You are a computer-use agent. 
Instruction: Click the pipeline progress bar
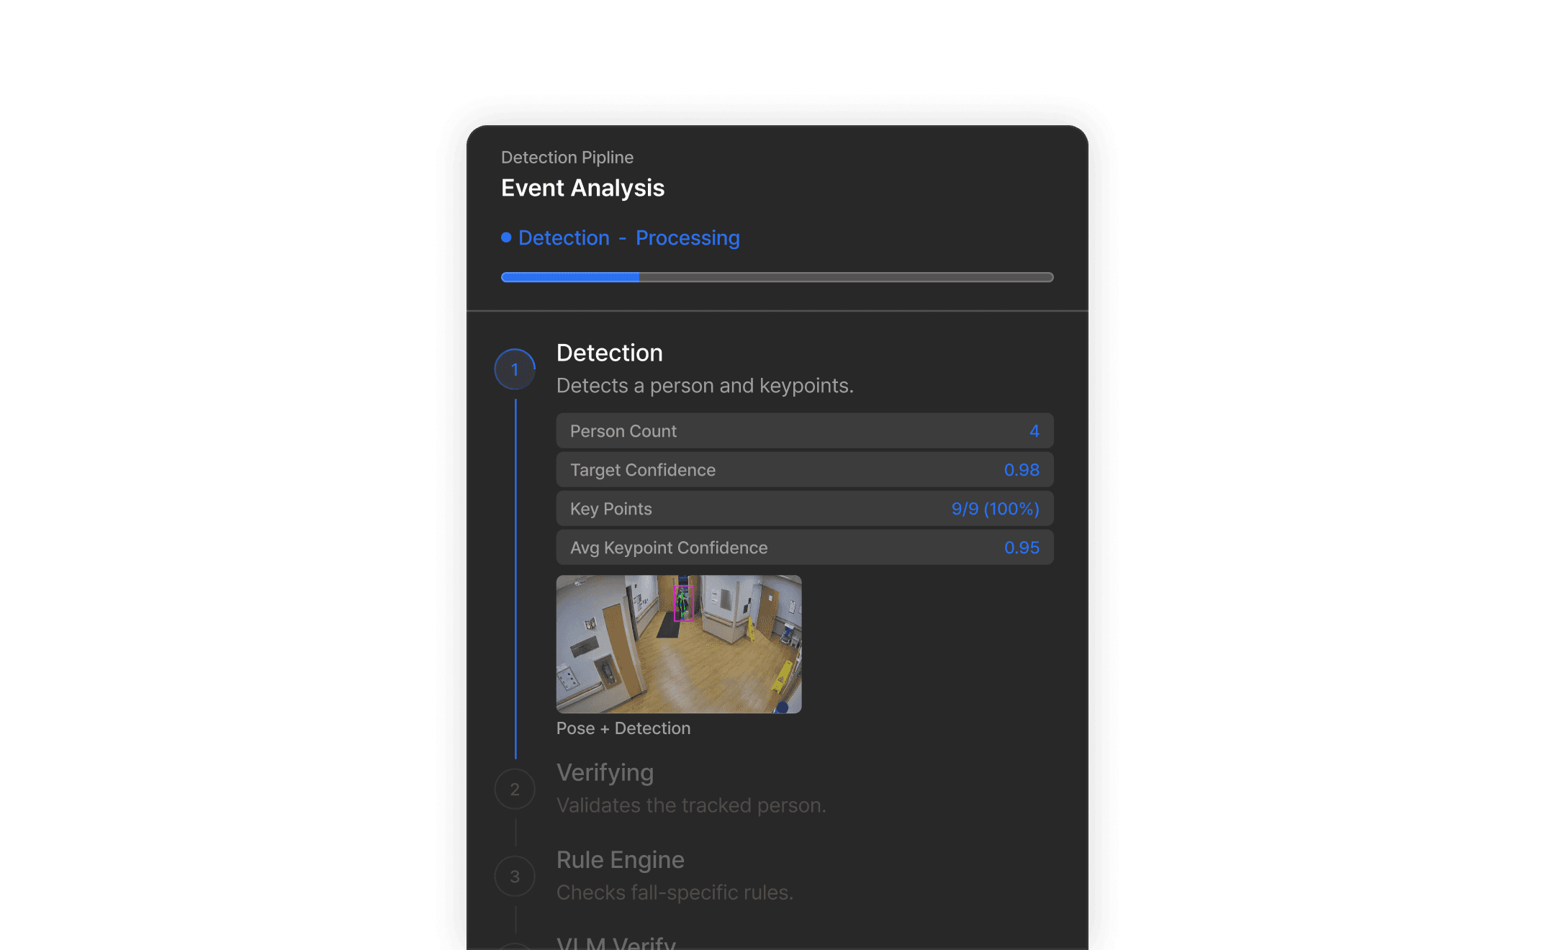click(x=777, y=277)
